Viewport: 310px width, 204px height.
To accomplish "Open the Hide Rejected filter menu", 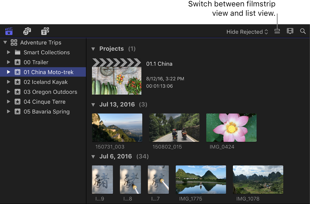I will tap(247, 31).
